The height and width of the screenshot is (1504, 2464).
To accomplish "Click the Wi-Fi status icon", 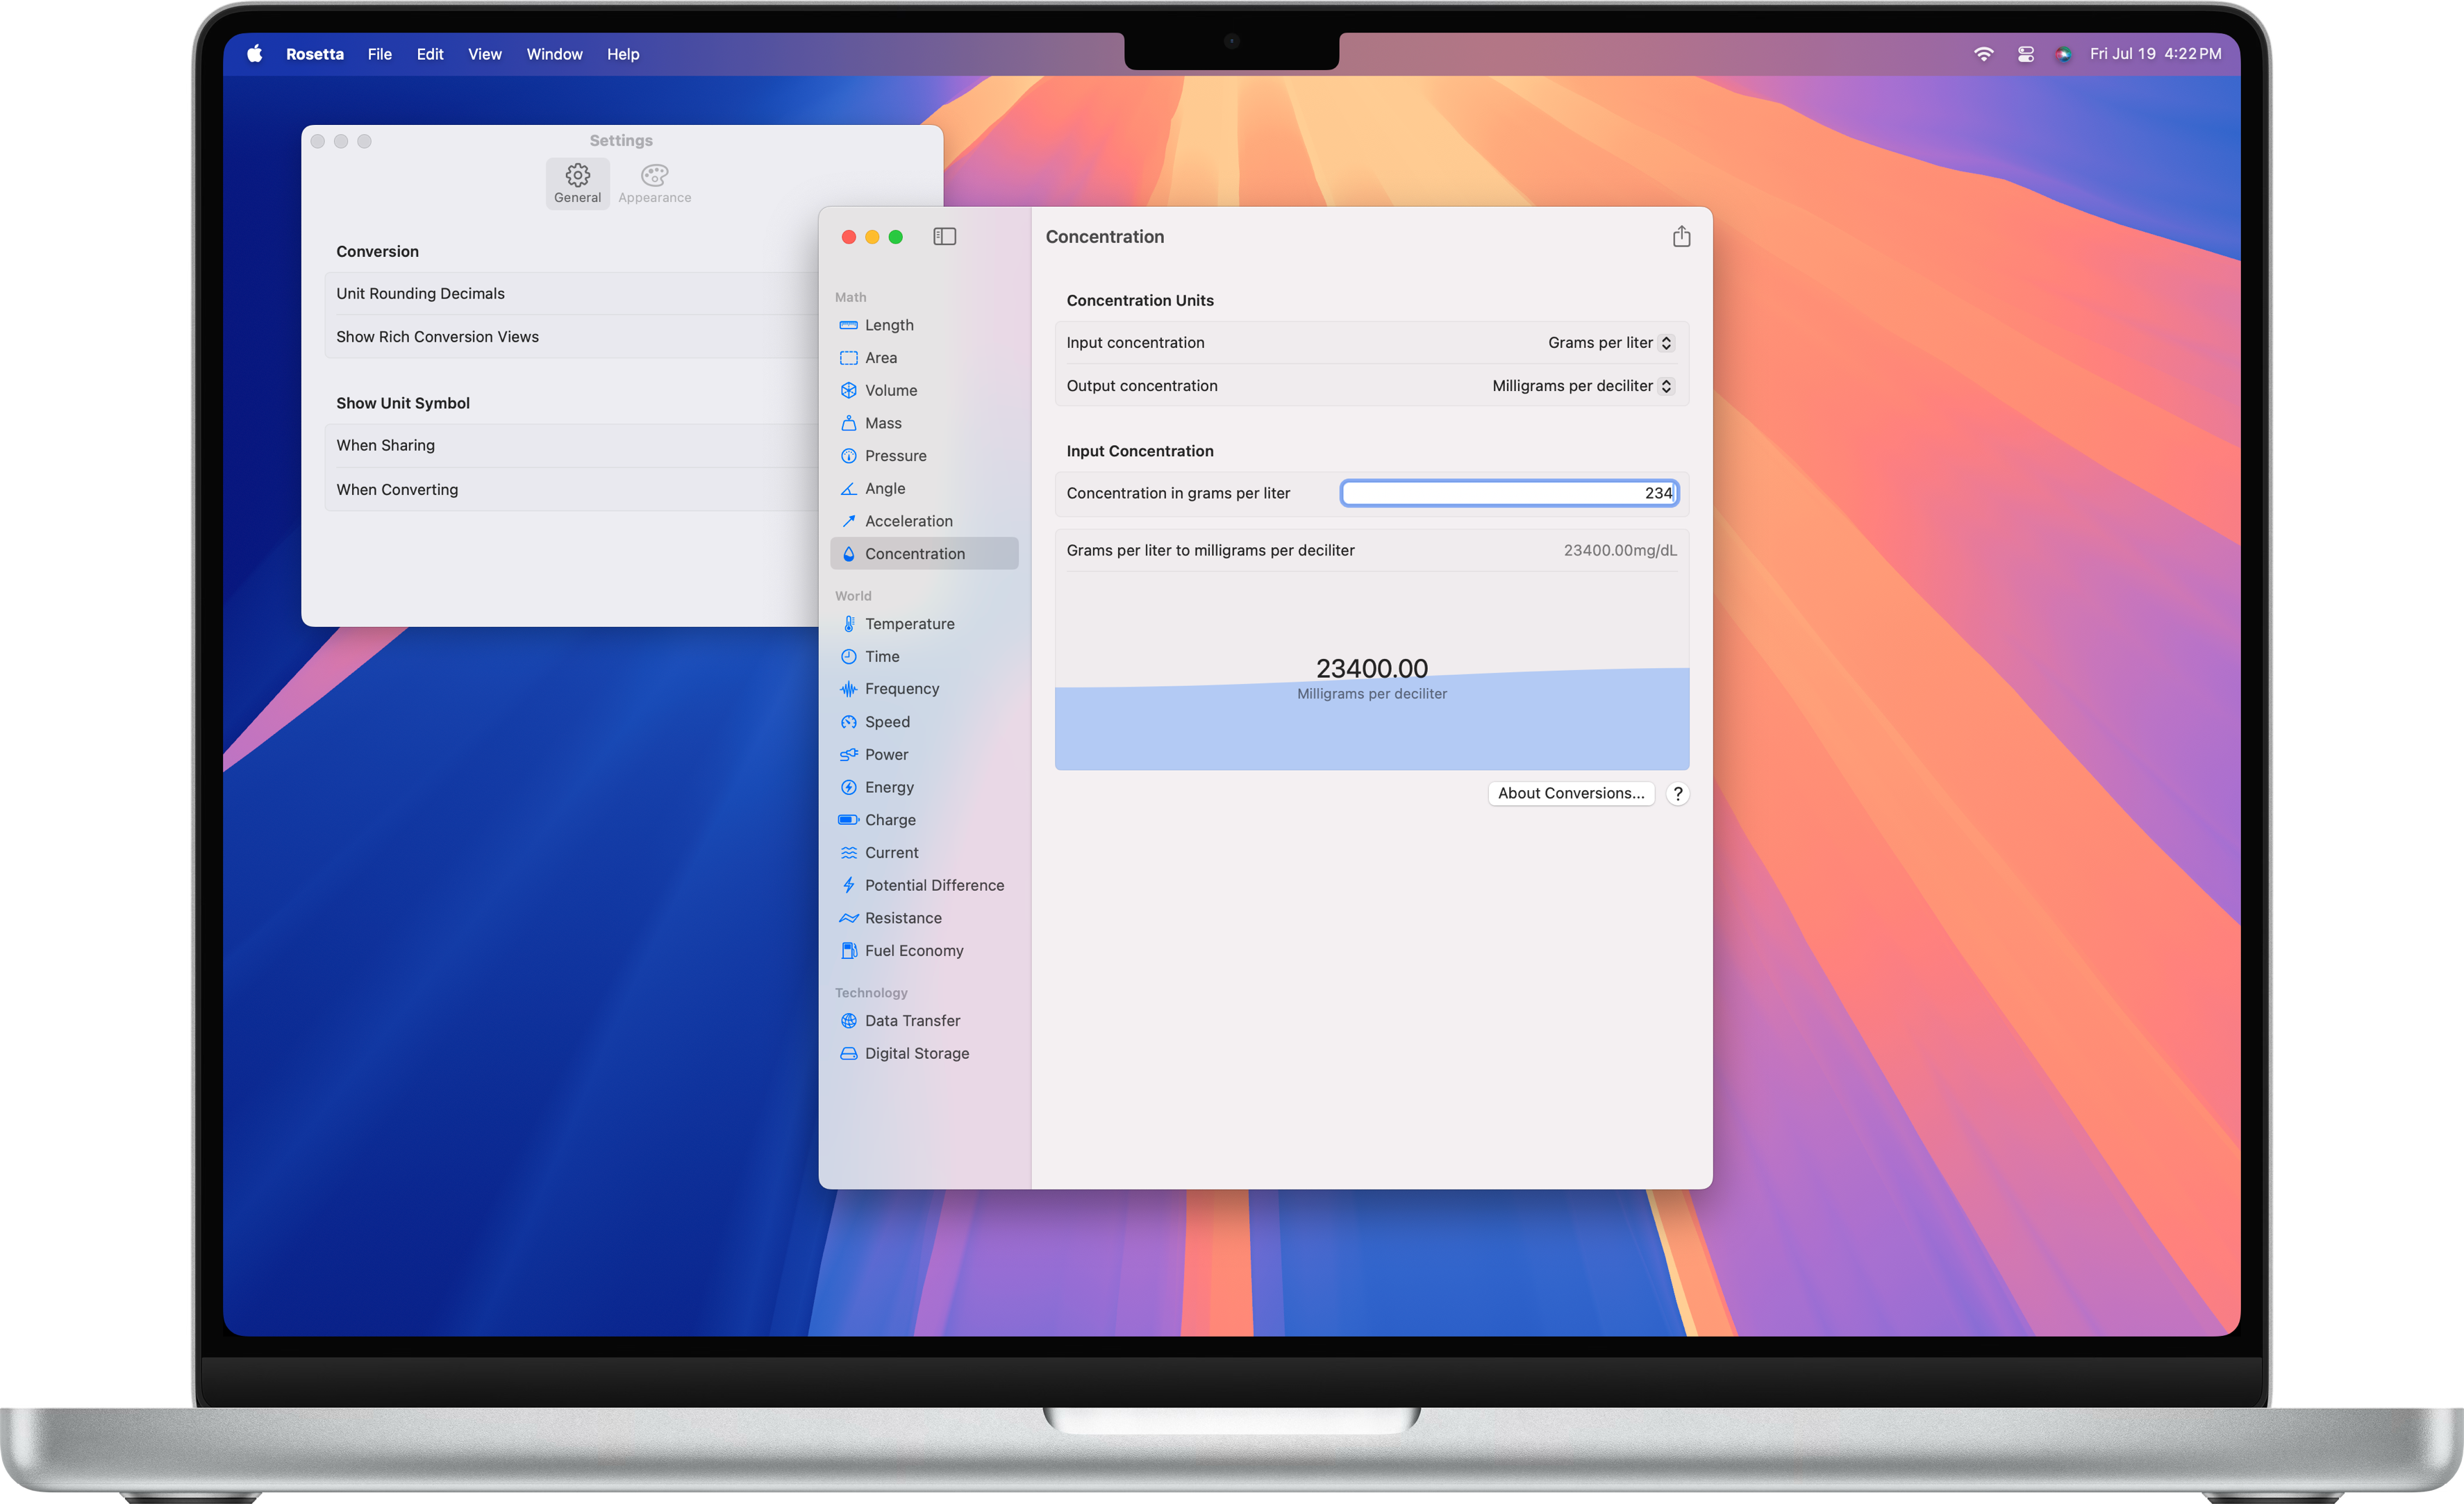I will tap(1983, 54).
